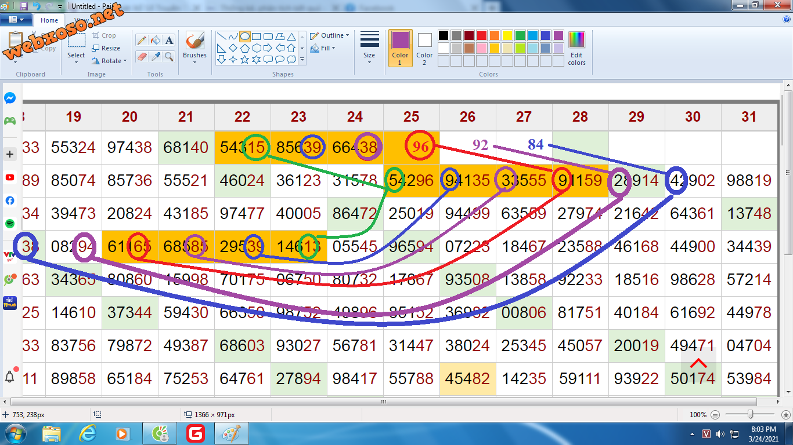793x445 pixels.
Task: Choose the Four-point star shape
Action: point(233,59)
